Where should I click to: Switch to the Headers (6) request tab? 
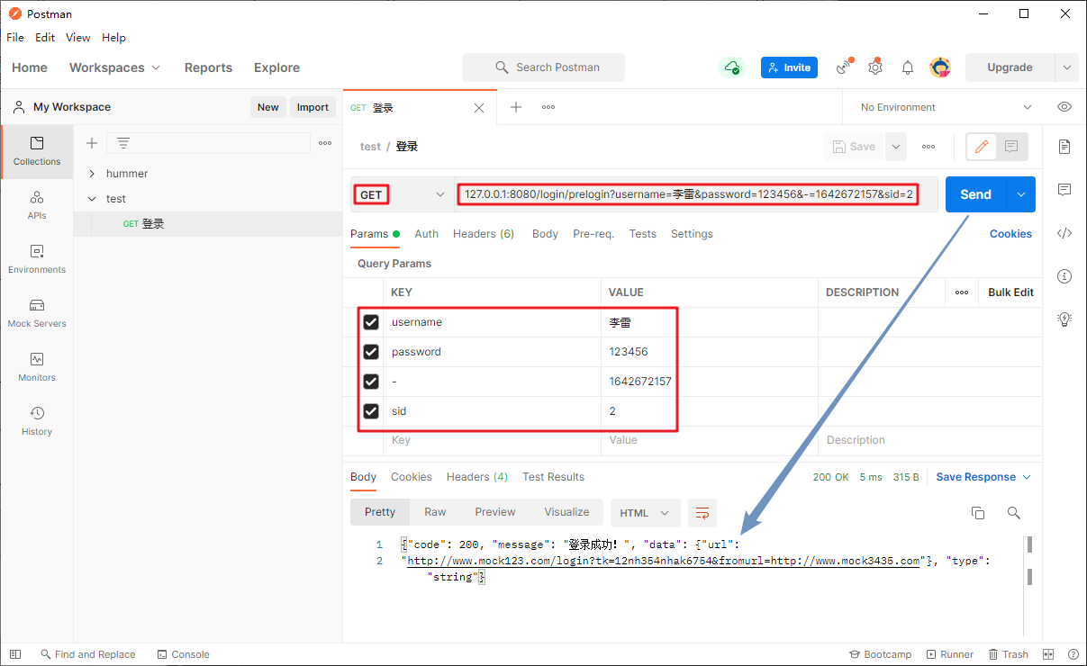pyautogui.click(x=484, y=234)
